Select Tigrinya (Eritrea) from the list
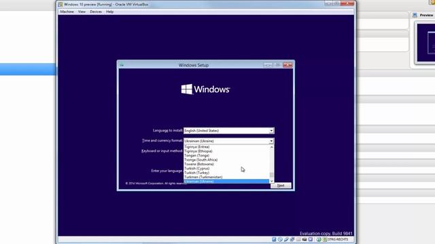The width and height of the screenshot is (435, 244). (226, 147)
